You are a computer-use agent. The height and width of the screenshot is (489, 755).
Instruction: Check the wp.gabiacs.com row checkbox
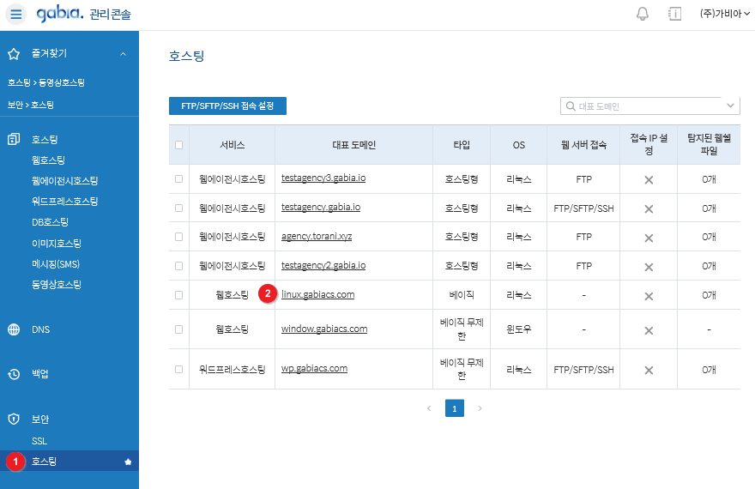pos(179,369)
